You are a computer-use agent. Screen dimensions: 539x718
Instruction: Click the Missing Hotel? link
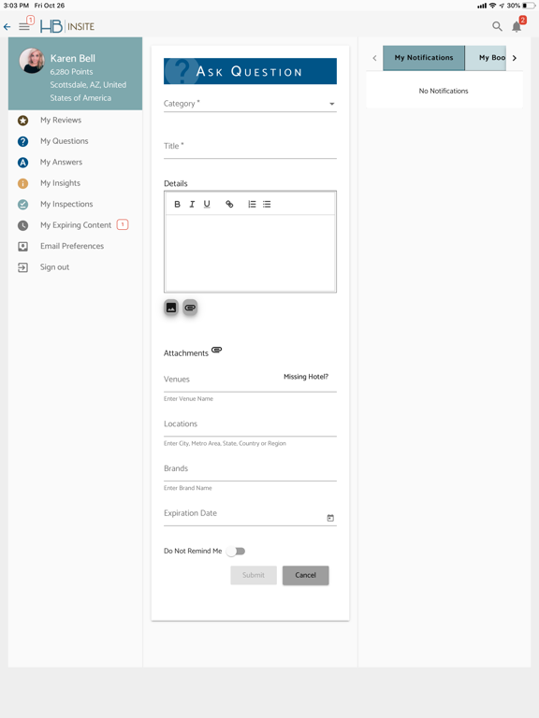306,377
